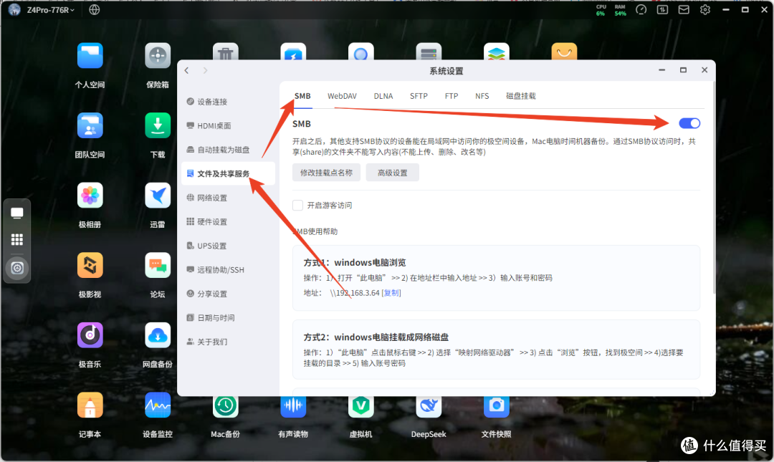Click the settings icon in left dock

(x=16, y=268)
